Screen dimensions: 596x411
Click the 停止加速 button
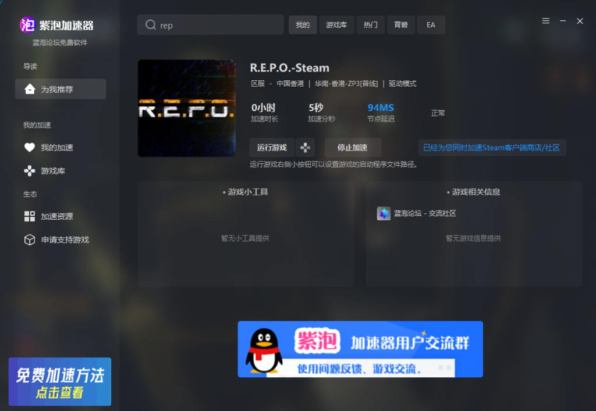pos(352,148)
